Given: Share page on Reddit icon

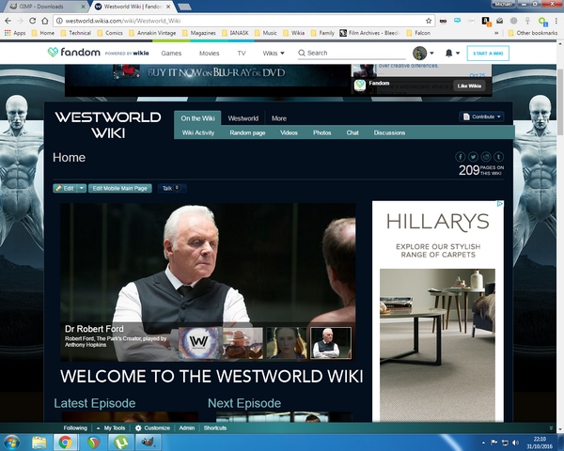Looking at the screenshot, I should pyautogui.click(x=486, y=157).
